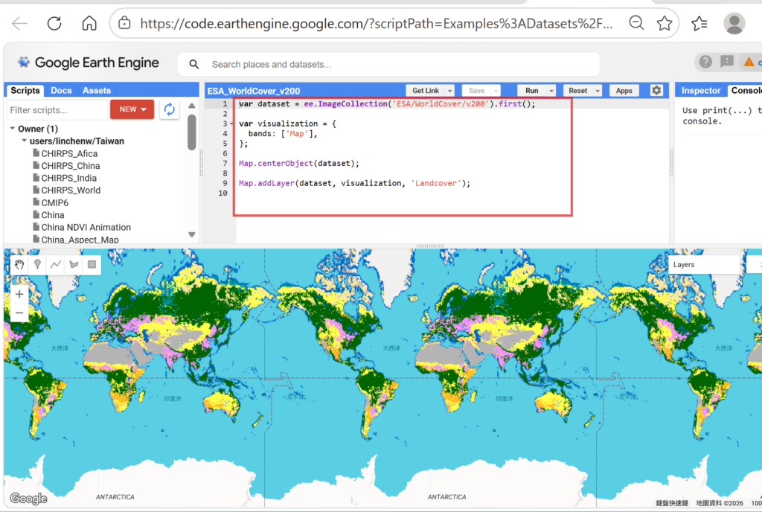
Task: Switch to the Inspector tab
Action: tap(701, 90)
